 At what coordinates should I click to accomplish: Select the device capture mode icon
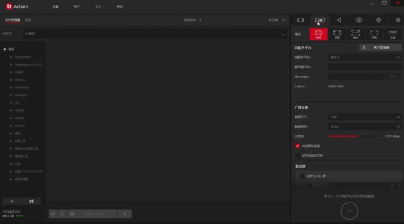click(x=392, y=34)
